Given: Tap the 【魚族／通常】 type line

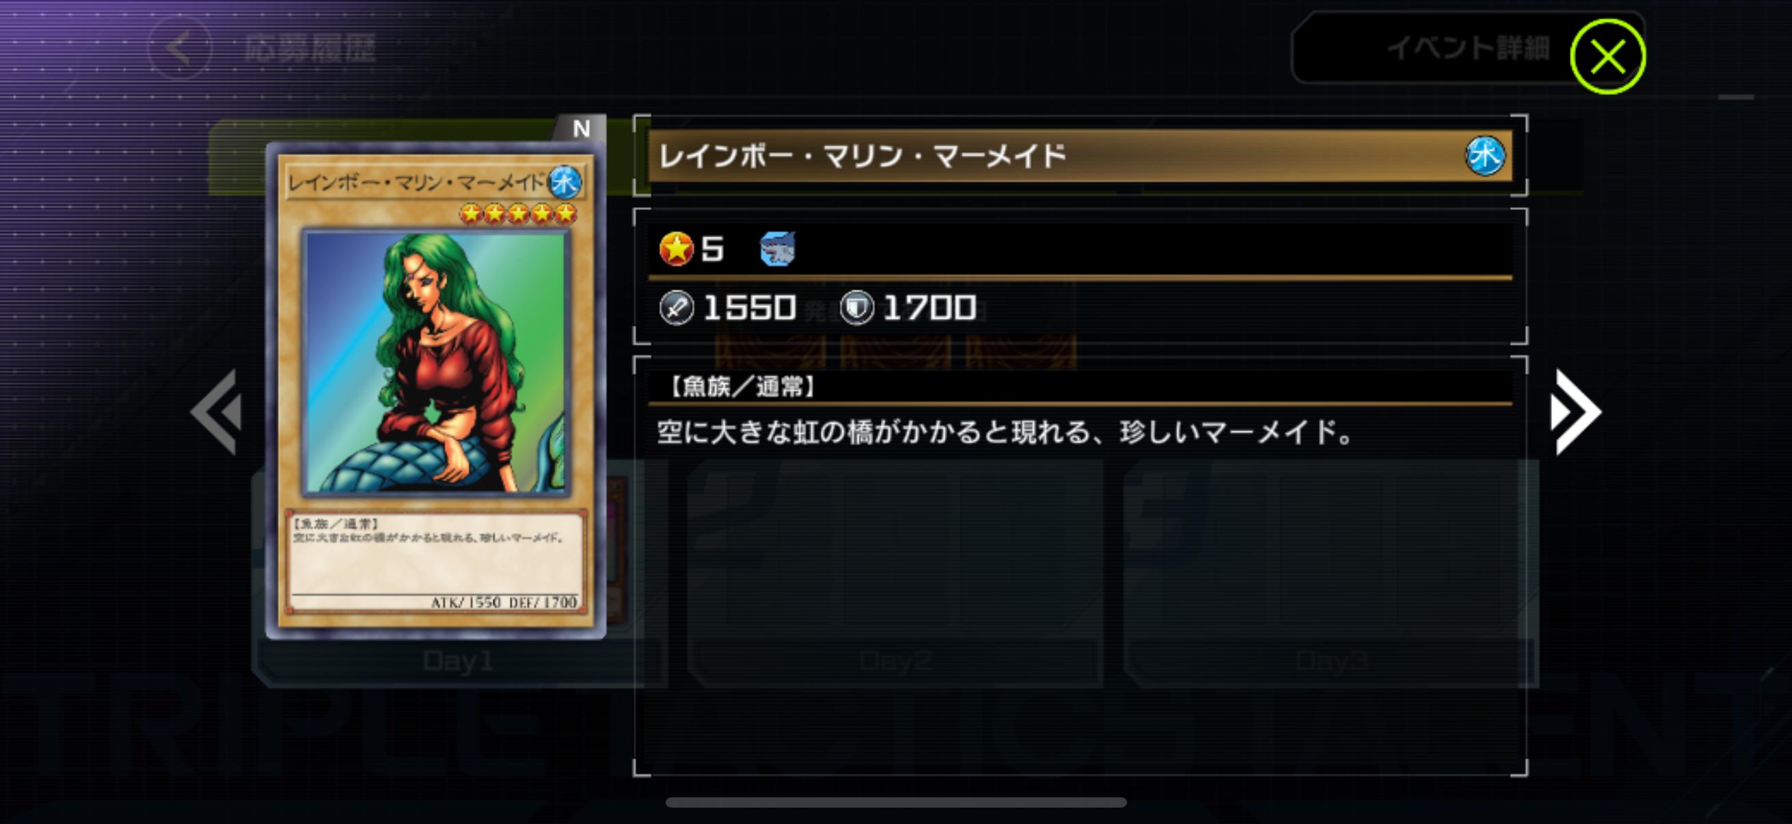Looking at the screenshot, I should coord(743,387).
